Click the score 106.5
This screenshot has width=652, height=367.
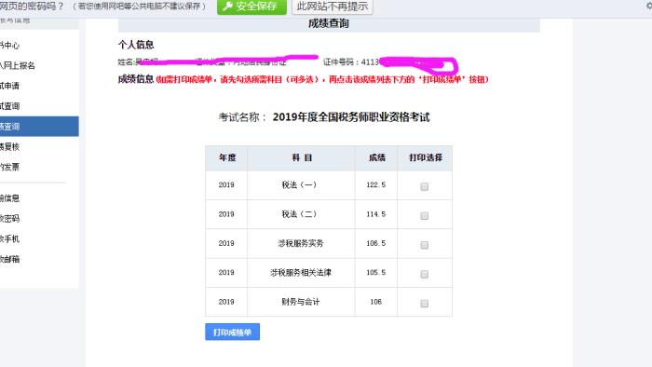(x=376, y=243)
